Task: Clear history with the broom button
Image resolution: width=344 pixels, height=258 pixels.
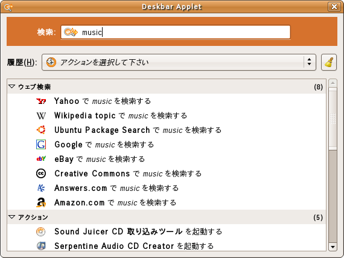Action: click(x=329, y=62)
